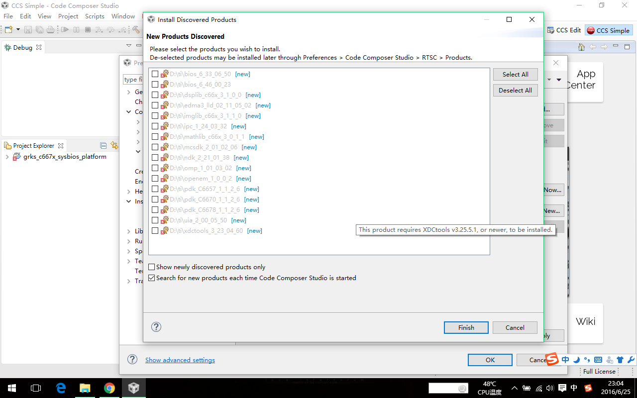Open File Explorer from taskbar

click(x=85, y=388)
